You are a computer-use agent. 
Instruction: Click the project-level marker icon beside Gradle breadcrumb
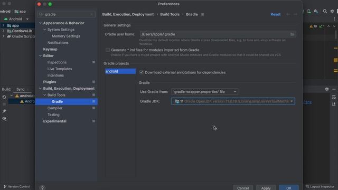click(x=202, y=14)
